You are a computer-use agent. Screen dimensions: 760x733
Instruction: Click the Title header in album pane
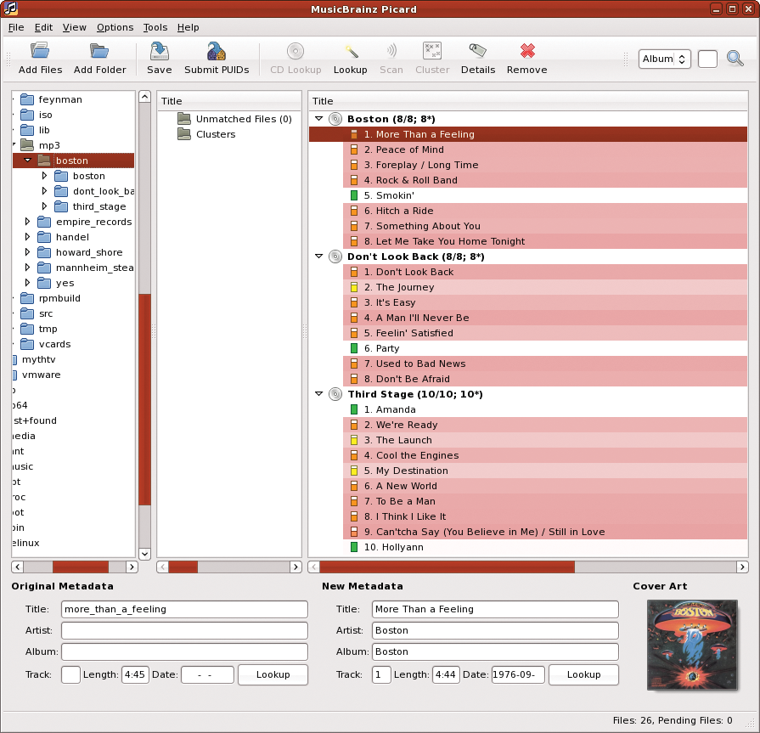tap(528, 101)
